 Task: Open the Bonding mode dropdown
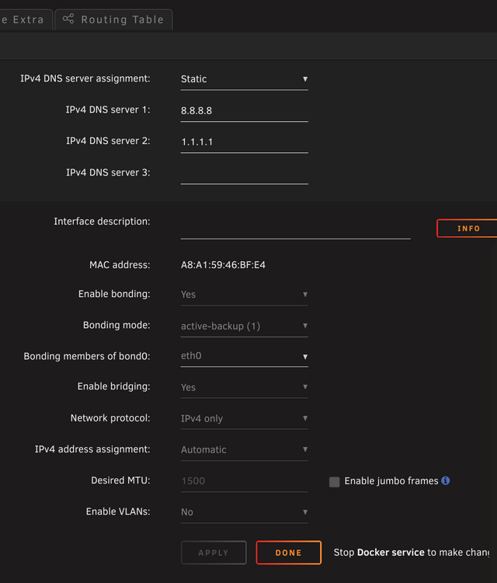click(244, 326)
